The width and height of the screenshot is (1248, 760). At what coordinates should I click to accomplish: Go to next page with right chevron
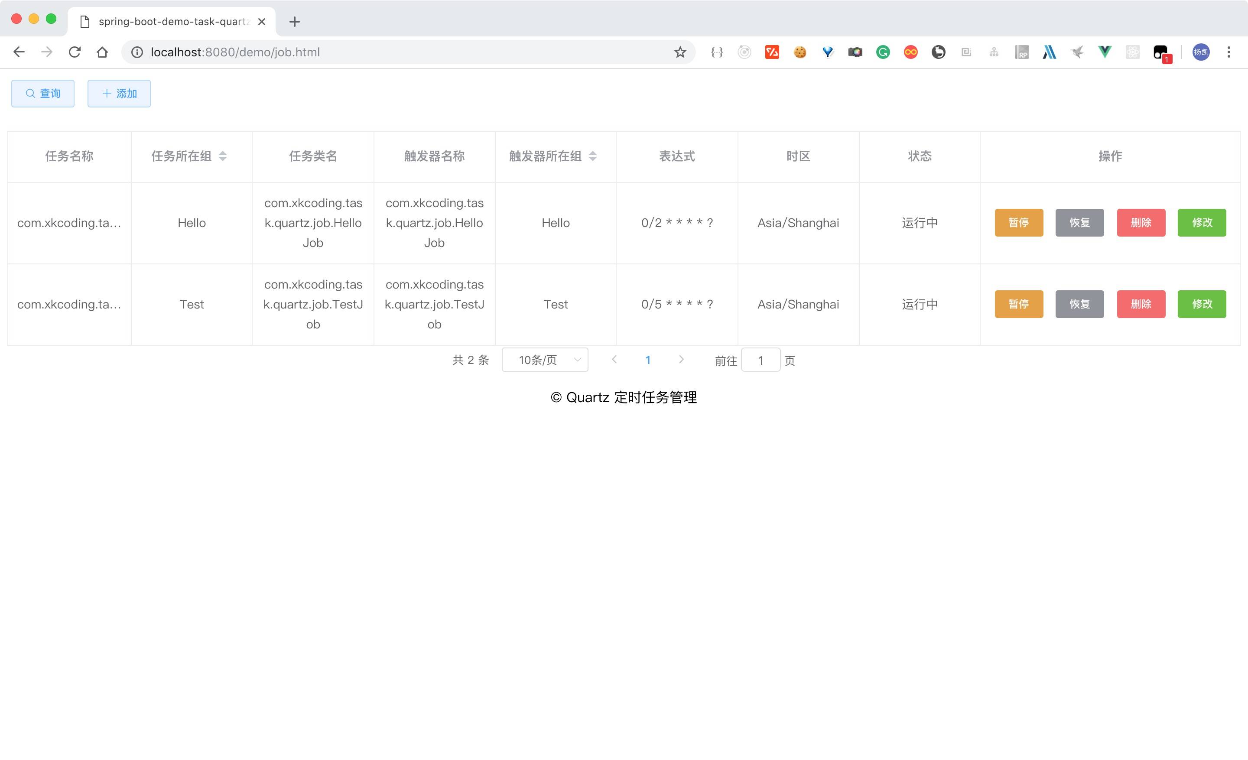(681, 360)
